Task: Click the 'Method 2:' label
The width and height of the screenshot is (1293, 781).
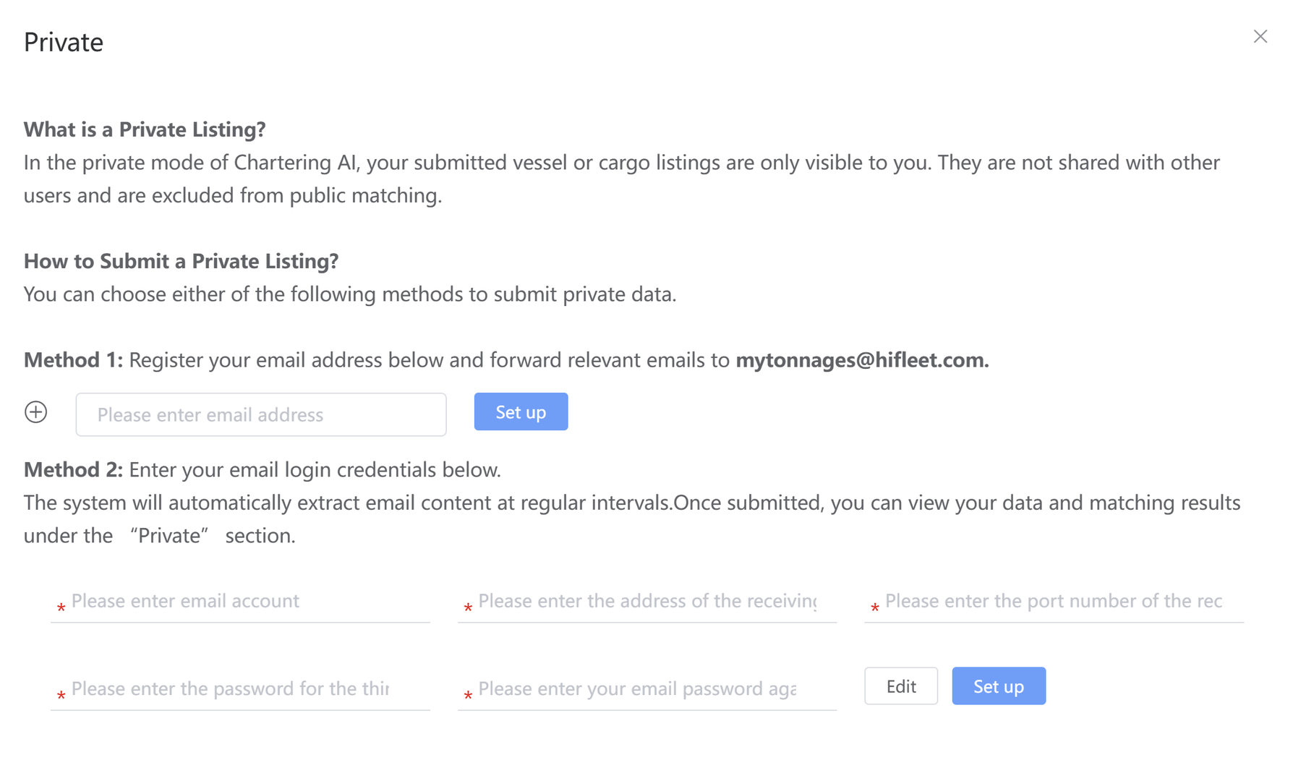Action: pos(73,470)
